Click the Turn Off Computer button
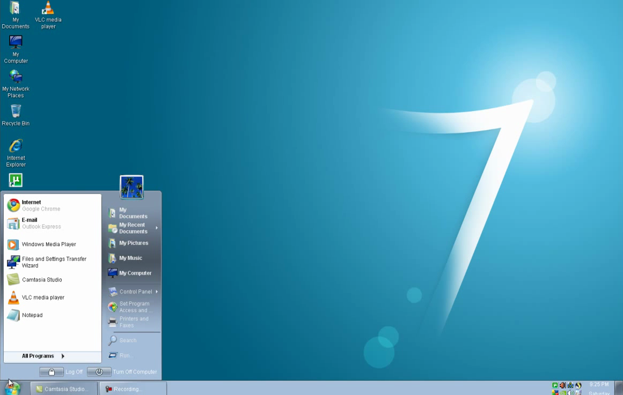Viewport: 623px width, 395px height. click(122, 372)
